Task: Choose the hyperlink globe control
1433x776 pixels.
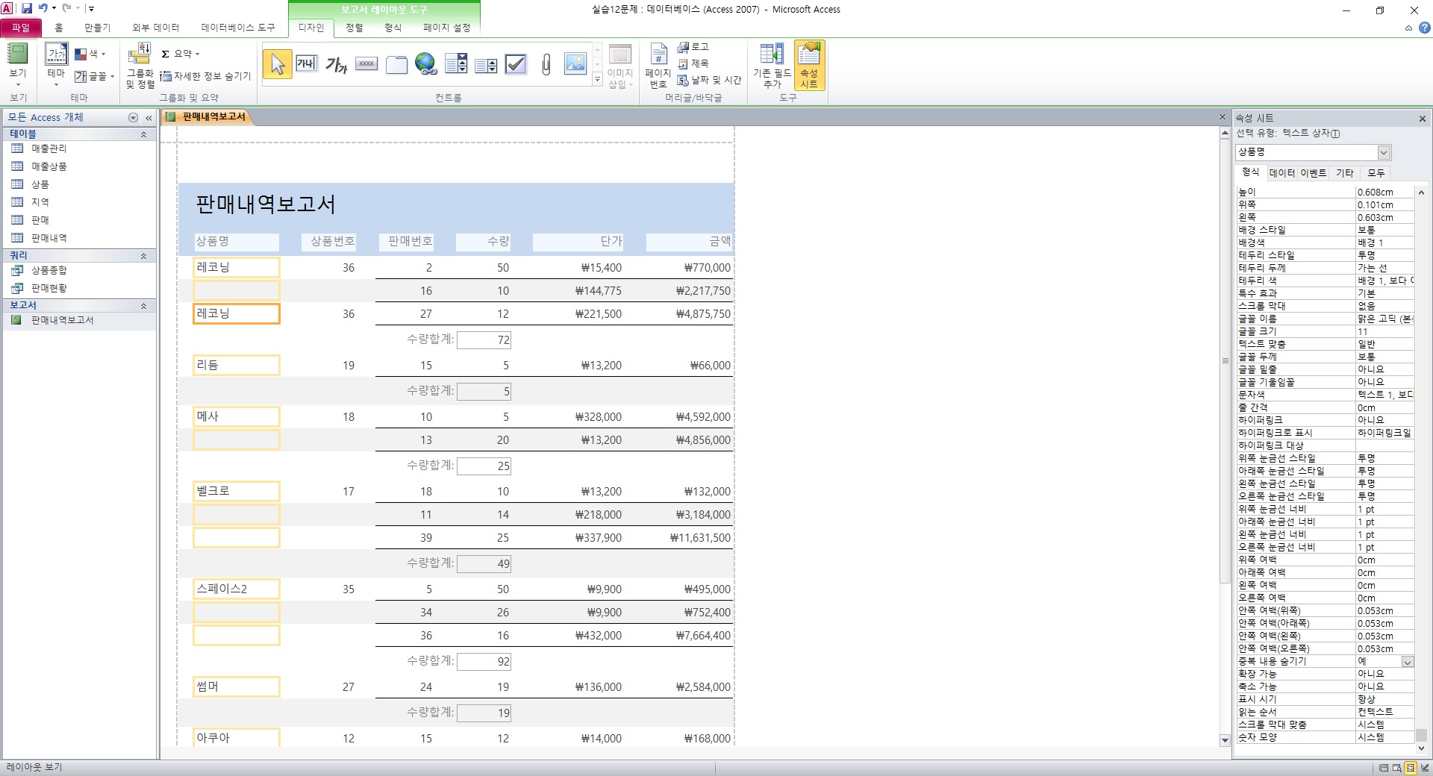Action: tap(426, 65)
